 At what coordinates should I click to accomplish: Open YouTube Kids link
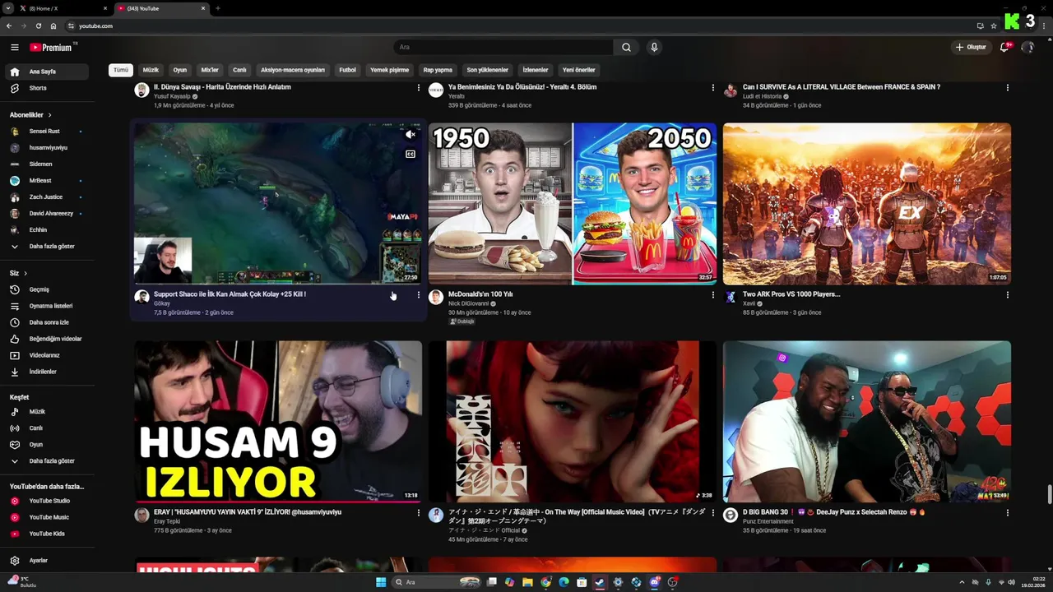pyautogui.click(x=45, y=534)
